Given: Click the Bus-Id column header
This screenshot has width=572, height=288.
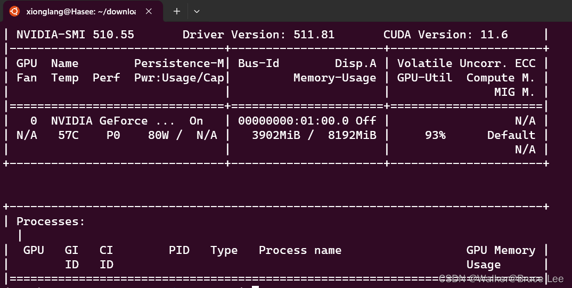Looking at the screenshot, I should point(259,63).
